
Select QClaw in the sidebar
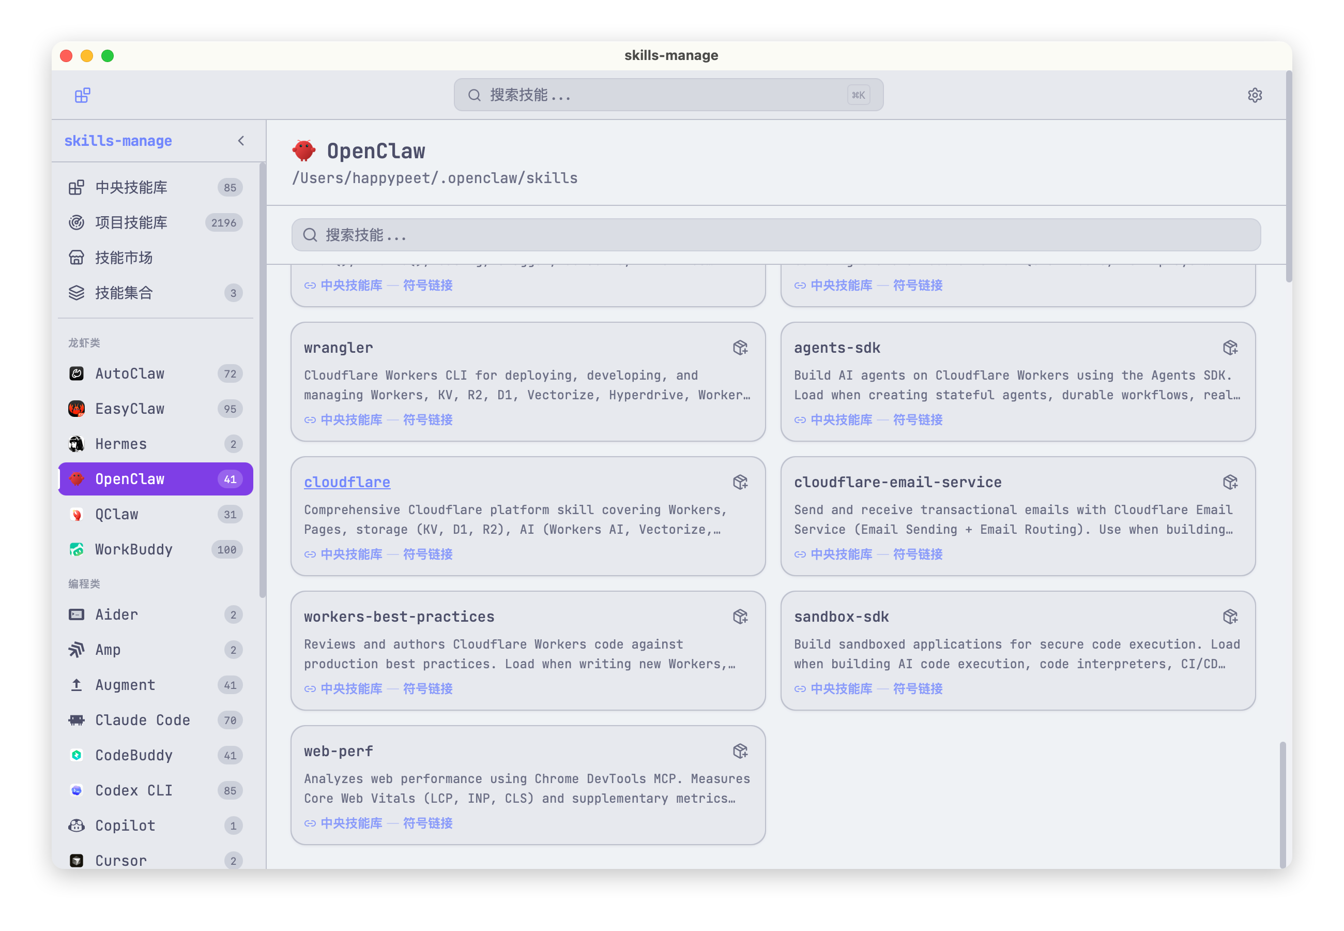[x=116, y=514]
